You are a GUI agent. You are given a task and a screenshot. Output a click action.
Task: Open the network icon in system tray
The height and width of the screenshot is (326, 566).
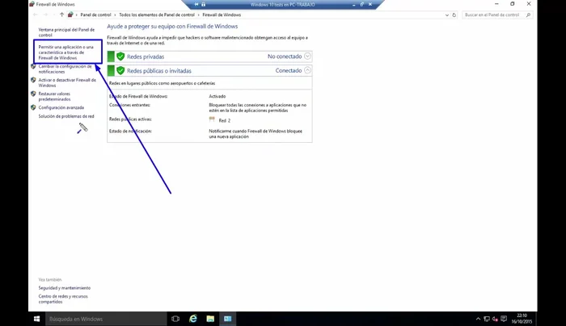tap(487, 319)
